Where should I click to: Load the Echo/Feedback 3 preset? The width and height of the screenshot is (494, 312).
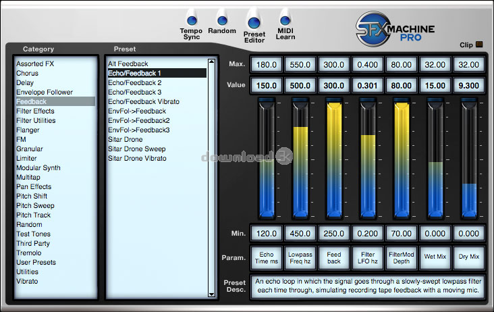click(x=134, y=92)
